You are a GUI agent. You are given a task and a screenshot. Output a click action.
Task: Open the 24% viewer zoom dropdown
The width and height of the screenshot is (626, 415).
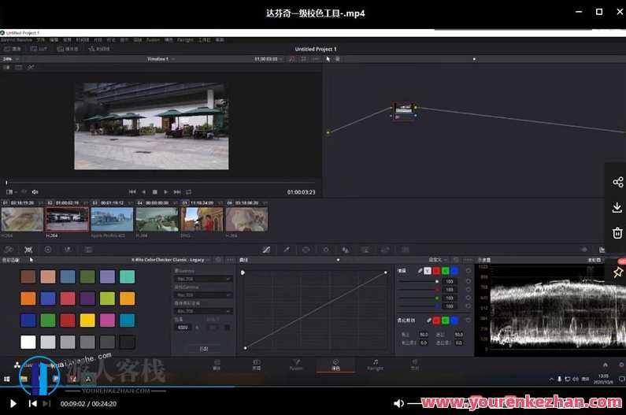point(10,59)
